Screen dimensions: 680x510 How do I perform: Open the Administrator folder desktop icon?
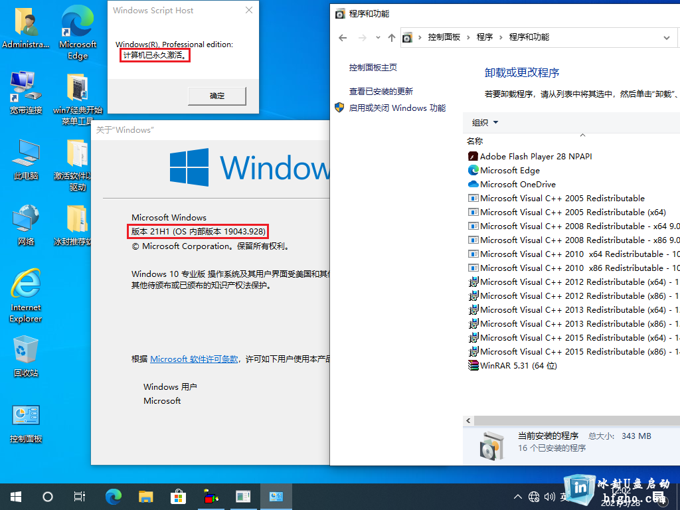(26, 28)
